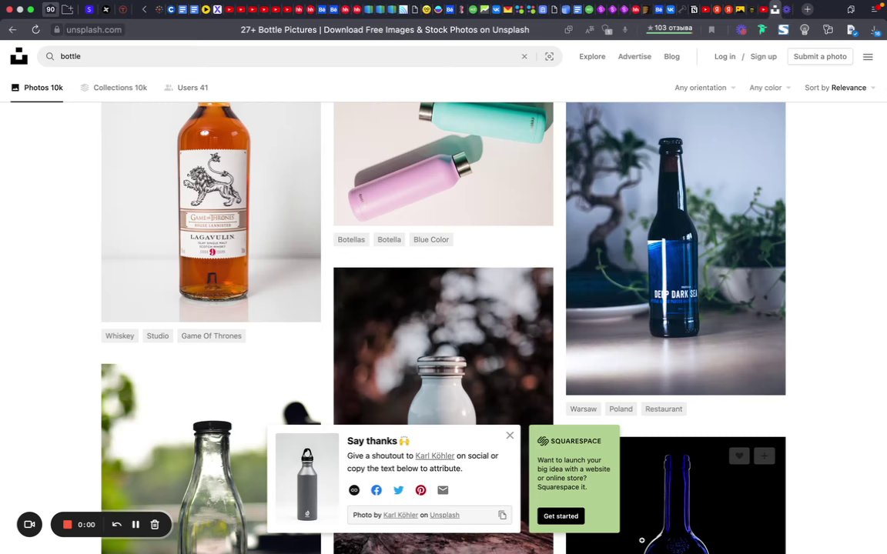The image size is (887, 554).
Task: Go back in browser history
Action: point(12,29)
